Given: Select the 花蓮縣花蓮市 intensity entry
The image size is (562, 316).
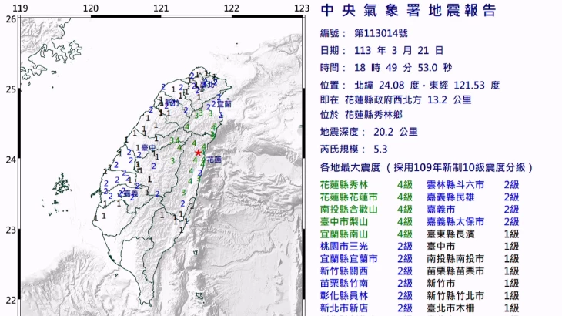Looking at the screenshot, I should 366,197.
